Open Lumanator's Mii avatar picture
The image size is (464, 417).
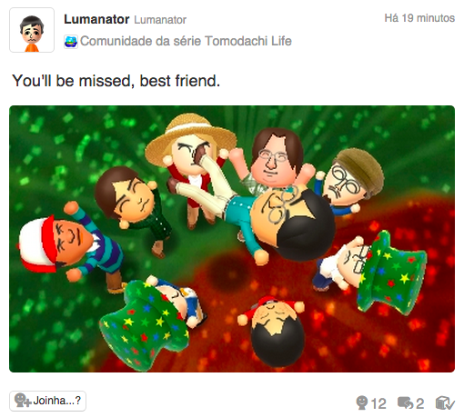click(x=32, y=30)
